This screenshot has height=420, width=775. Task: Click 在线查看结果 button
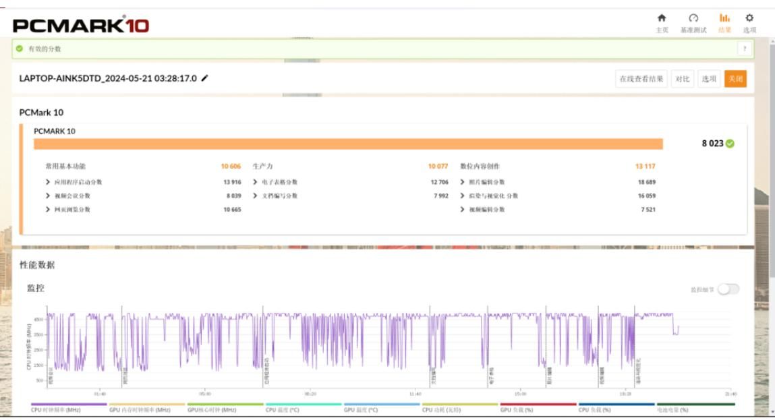click(x=641, y=79)
